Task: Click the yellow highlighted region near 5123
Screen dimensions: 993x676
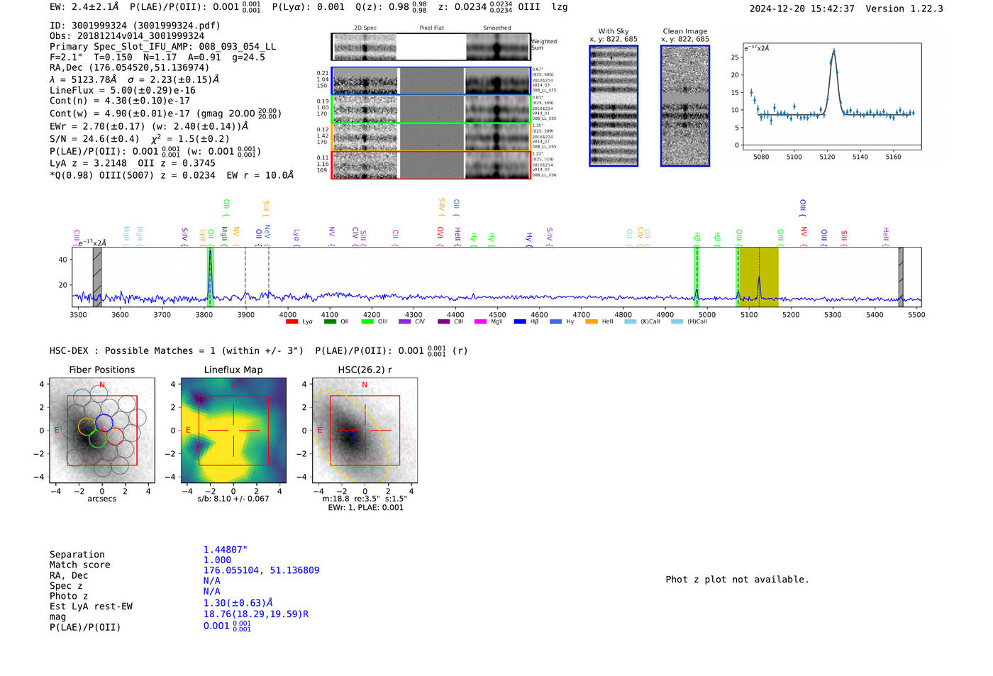Action: (759, 277)
